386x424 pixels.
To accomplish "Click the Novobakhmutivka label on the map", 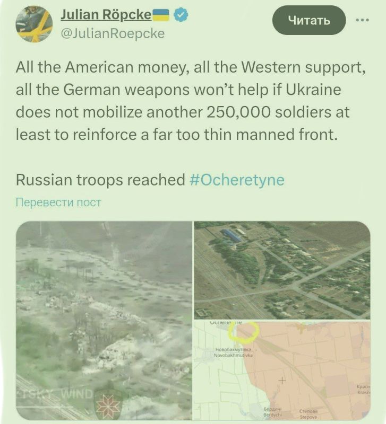I will pyautogui.click(x=233, y=352).
